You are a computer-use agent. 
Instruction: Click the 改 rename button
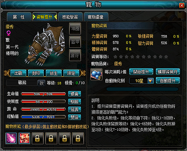pos(42,83)
